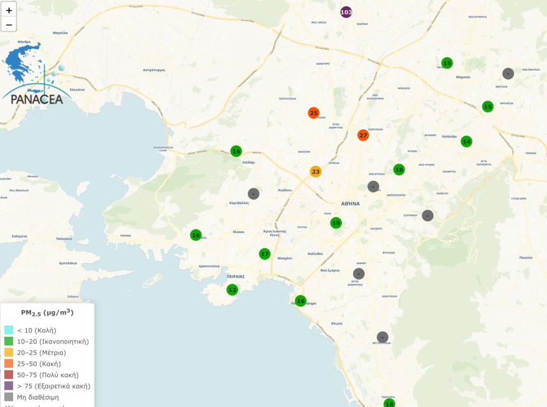Open the green marker 14 near Χαλάνδρι
The height and width of the screenshot is (407, 547).
pyautogui.click(x=466, y=141)
